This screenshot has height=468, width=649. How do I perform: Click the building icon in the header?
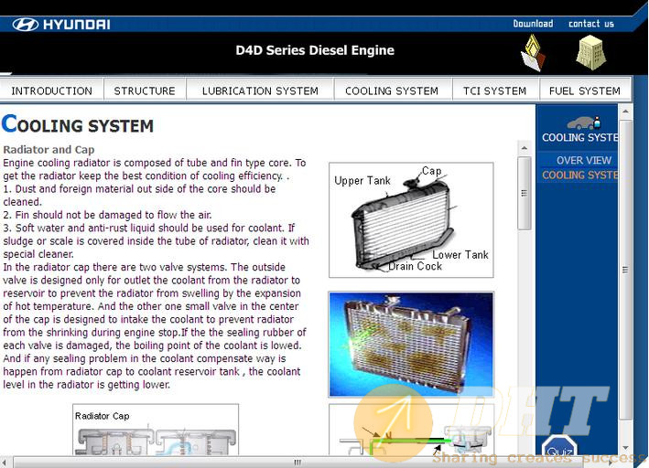click(591, 52)
